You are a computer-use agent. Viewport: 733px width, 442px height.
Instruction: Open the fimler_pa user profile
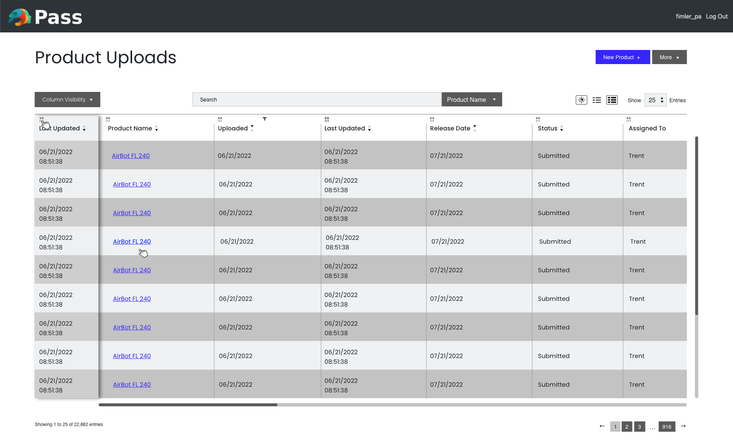[688, 16]
